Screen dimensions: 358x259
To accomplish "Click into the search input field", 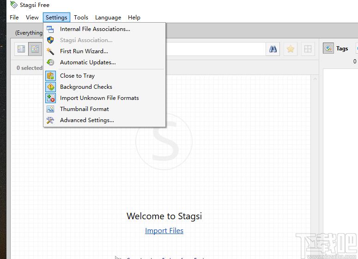I will [216, 49].
